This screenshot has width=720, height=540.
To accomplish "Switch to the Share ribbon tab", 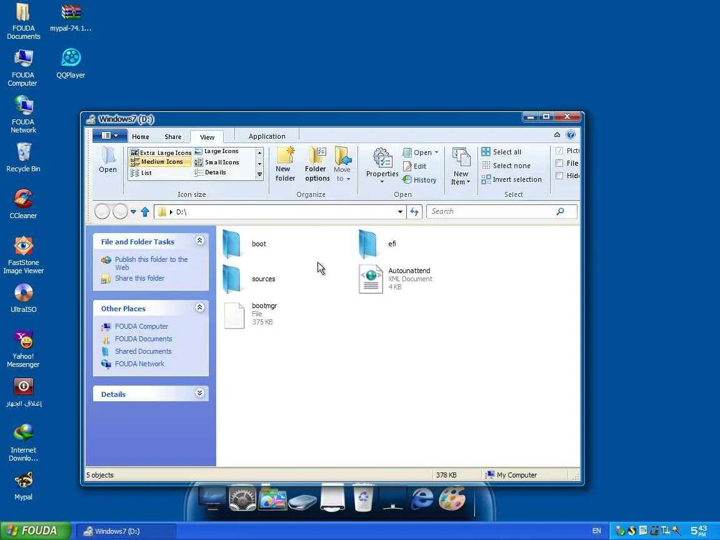I will (x=173, y=137).
